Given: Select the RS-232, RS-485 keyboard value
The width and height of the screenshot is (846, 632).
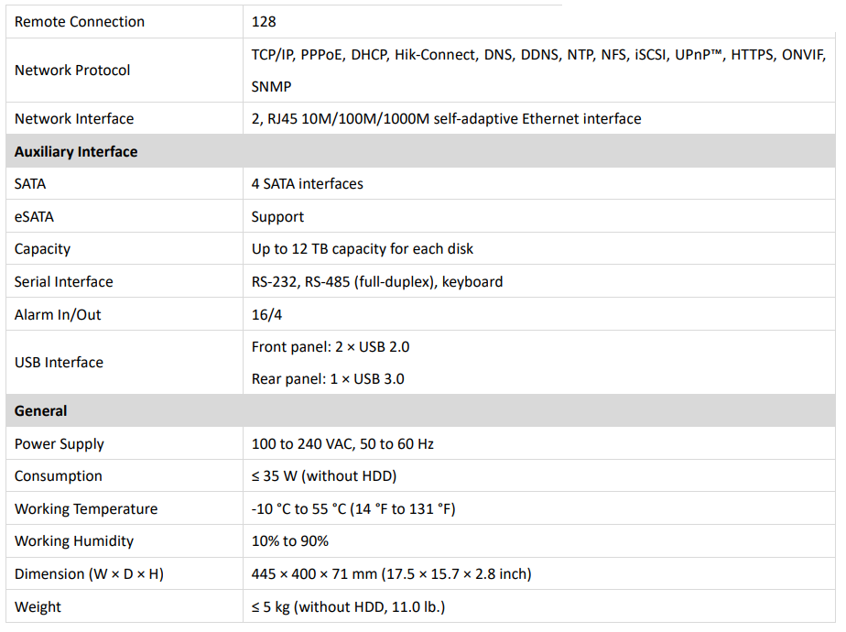Looking at the screenshot, I should point(376,281).
